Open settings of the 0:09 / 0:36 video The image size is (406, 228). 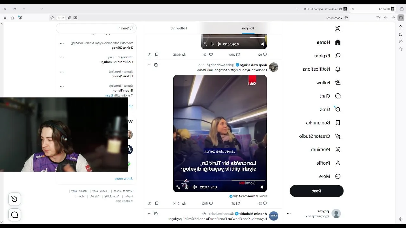[x=212, y=44]
